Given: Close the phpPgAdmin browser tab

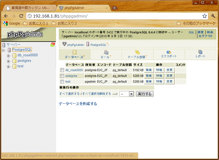Looking at the screenshot, I should click(107, 8).
